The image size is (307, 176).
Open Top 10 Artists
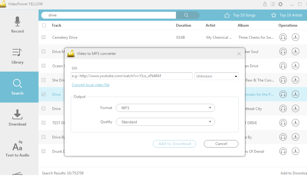[287, 15]
